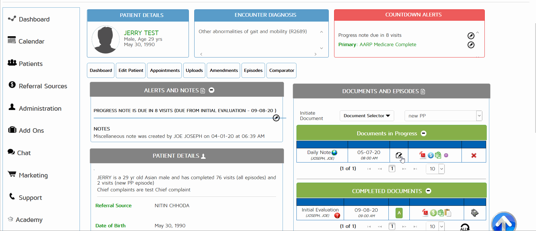Open the Document Selector dropdown
Viewport: 536px width, 231px height.
(x=367, y=116)
